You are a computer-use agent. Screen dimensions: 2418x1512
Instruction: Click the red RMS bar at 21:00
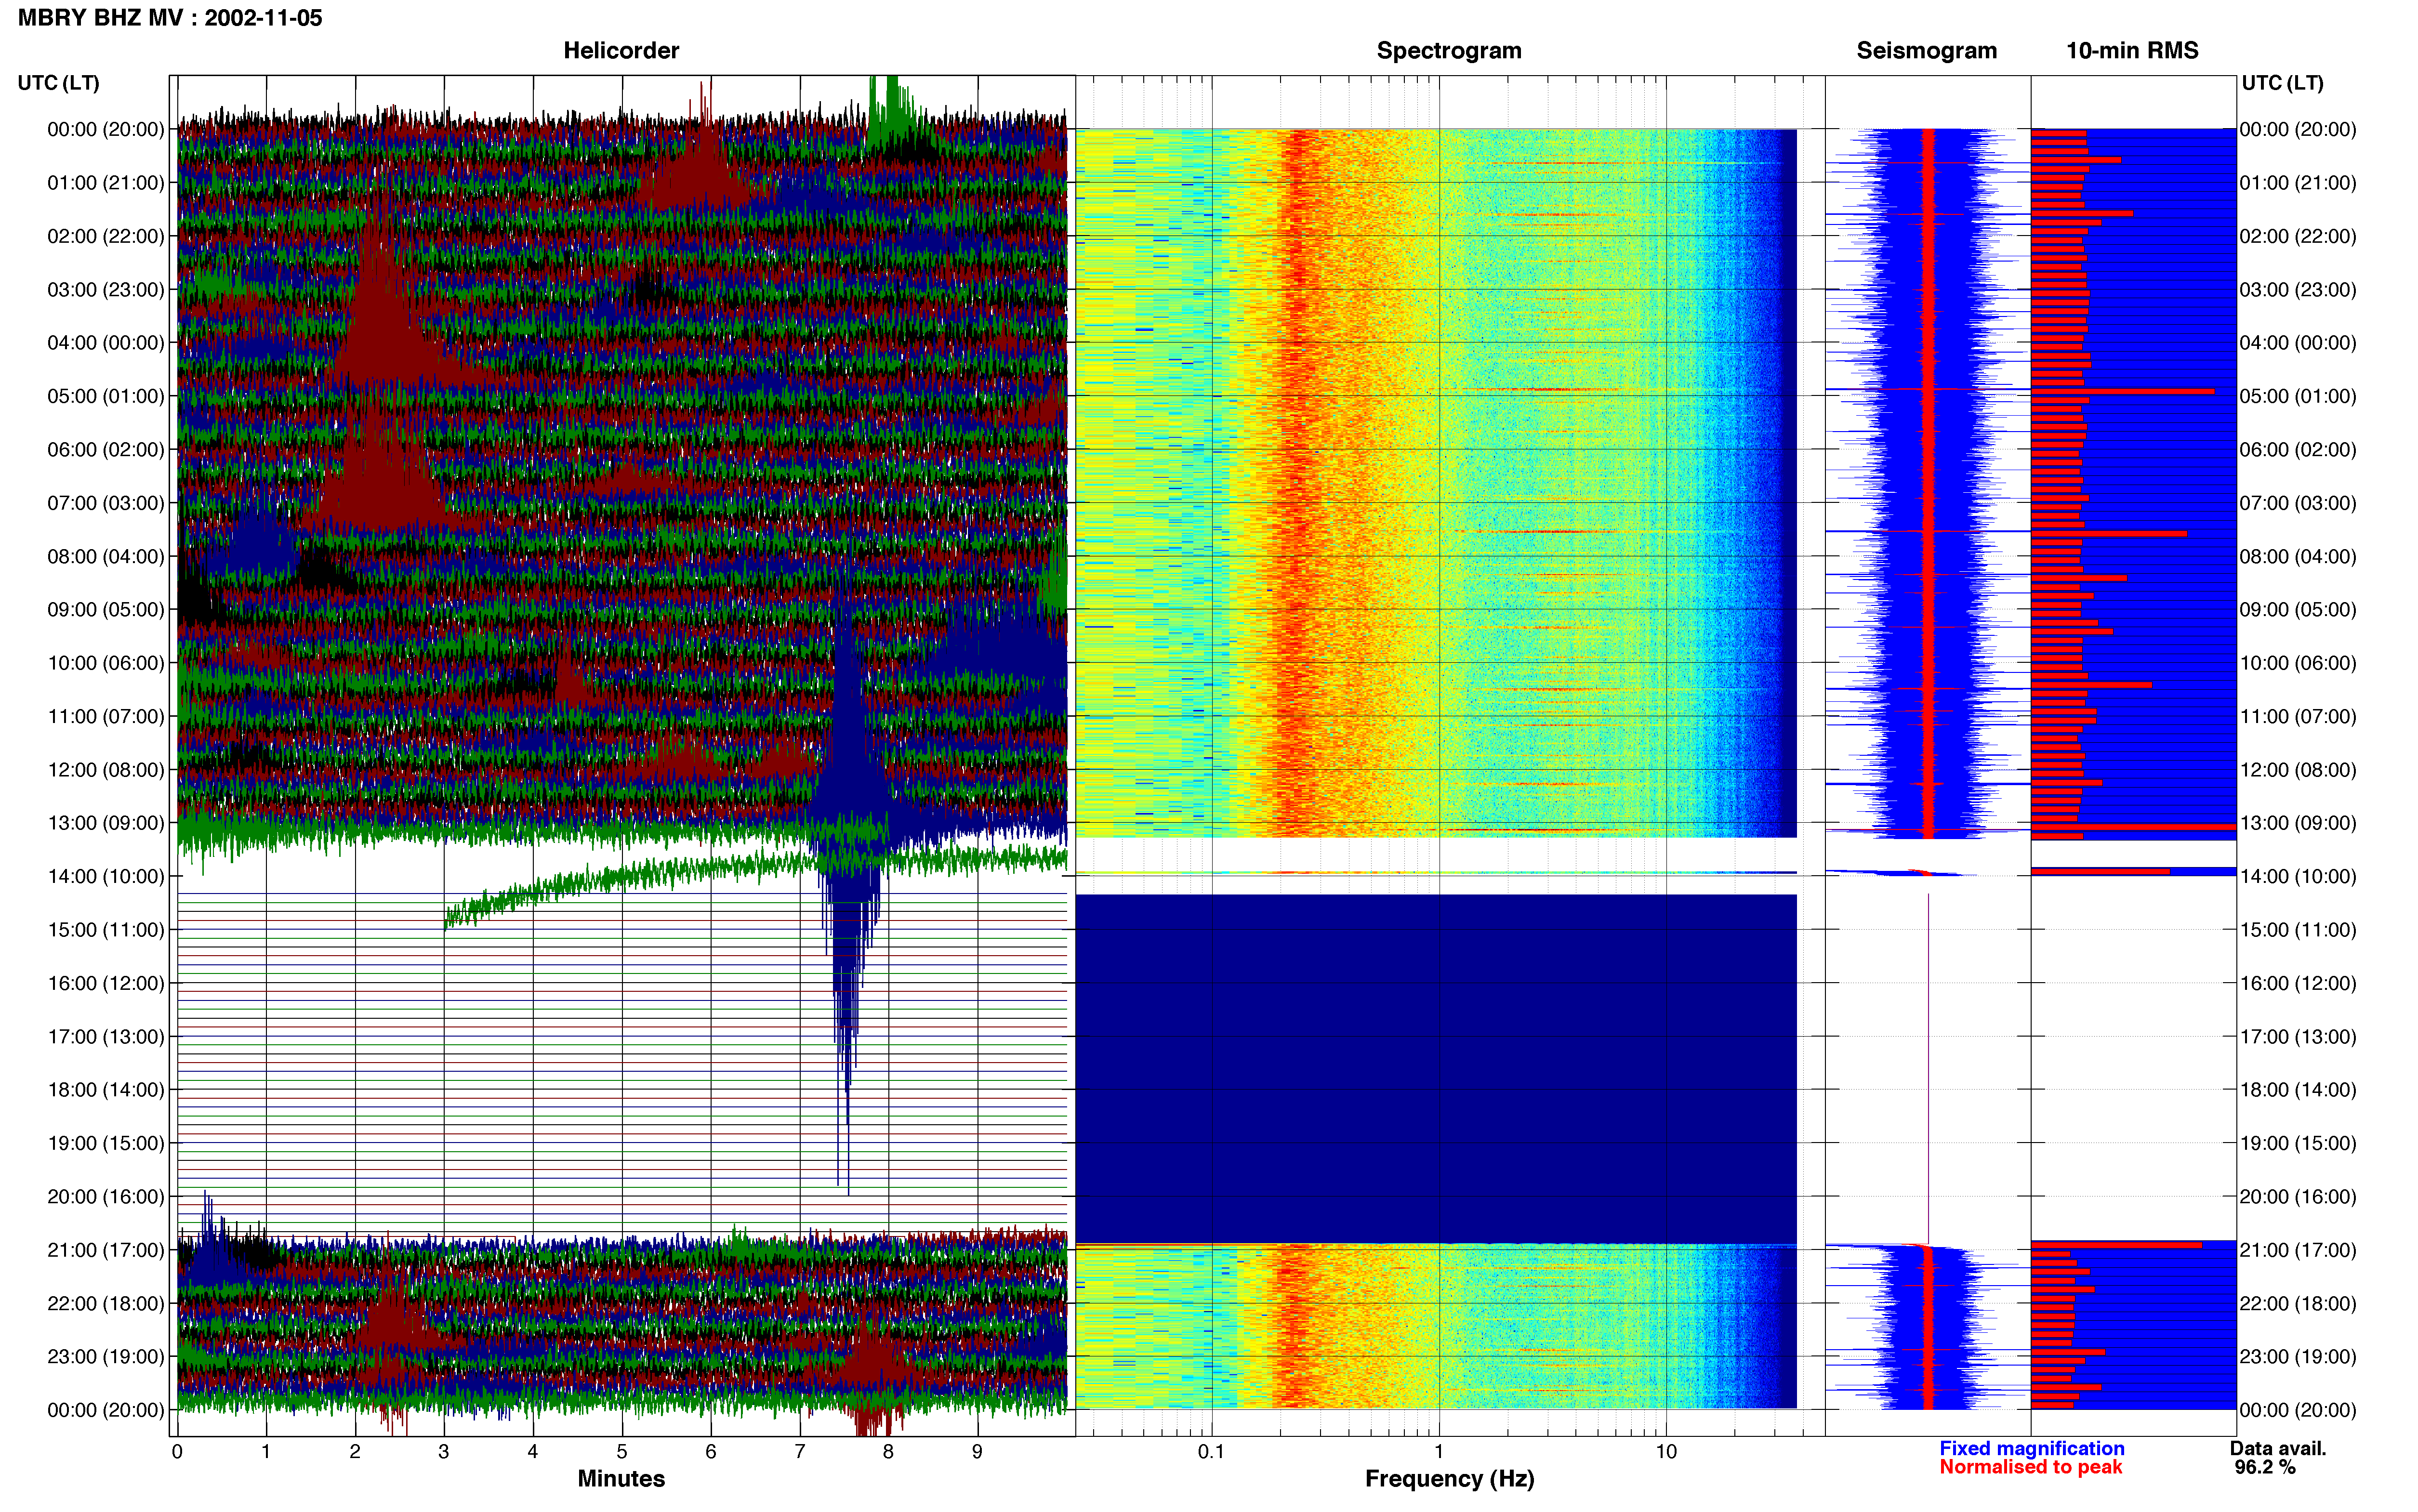pyautogui.click(x=2116, y=1245)
